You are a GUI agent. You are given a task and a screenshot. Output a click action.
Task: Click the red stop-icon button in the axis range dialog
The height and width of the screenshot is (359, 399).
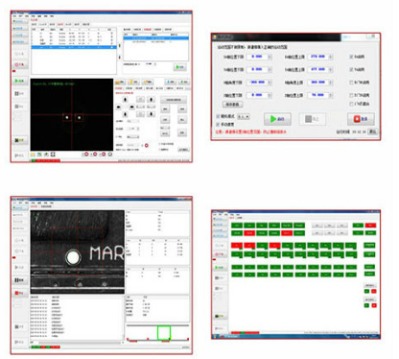pyautogui.click(x=361, y=119)
